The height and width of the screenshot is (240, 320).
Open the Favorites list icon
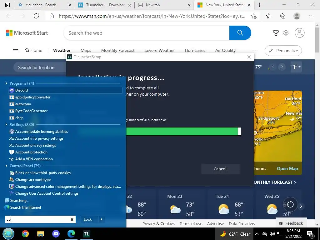tap(269, 16)
